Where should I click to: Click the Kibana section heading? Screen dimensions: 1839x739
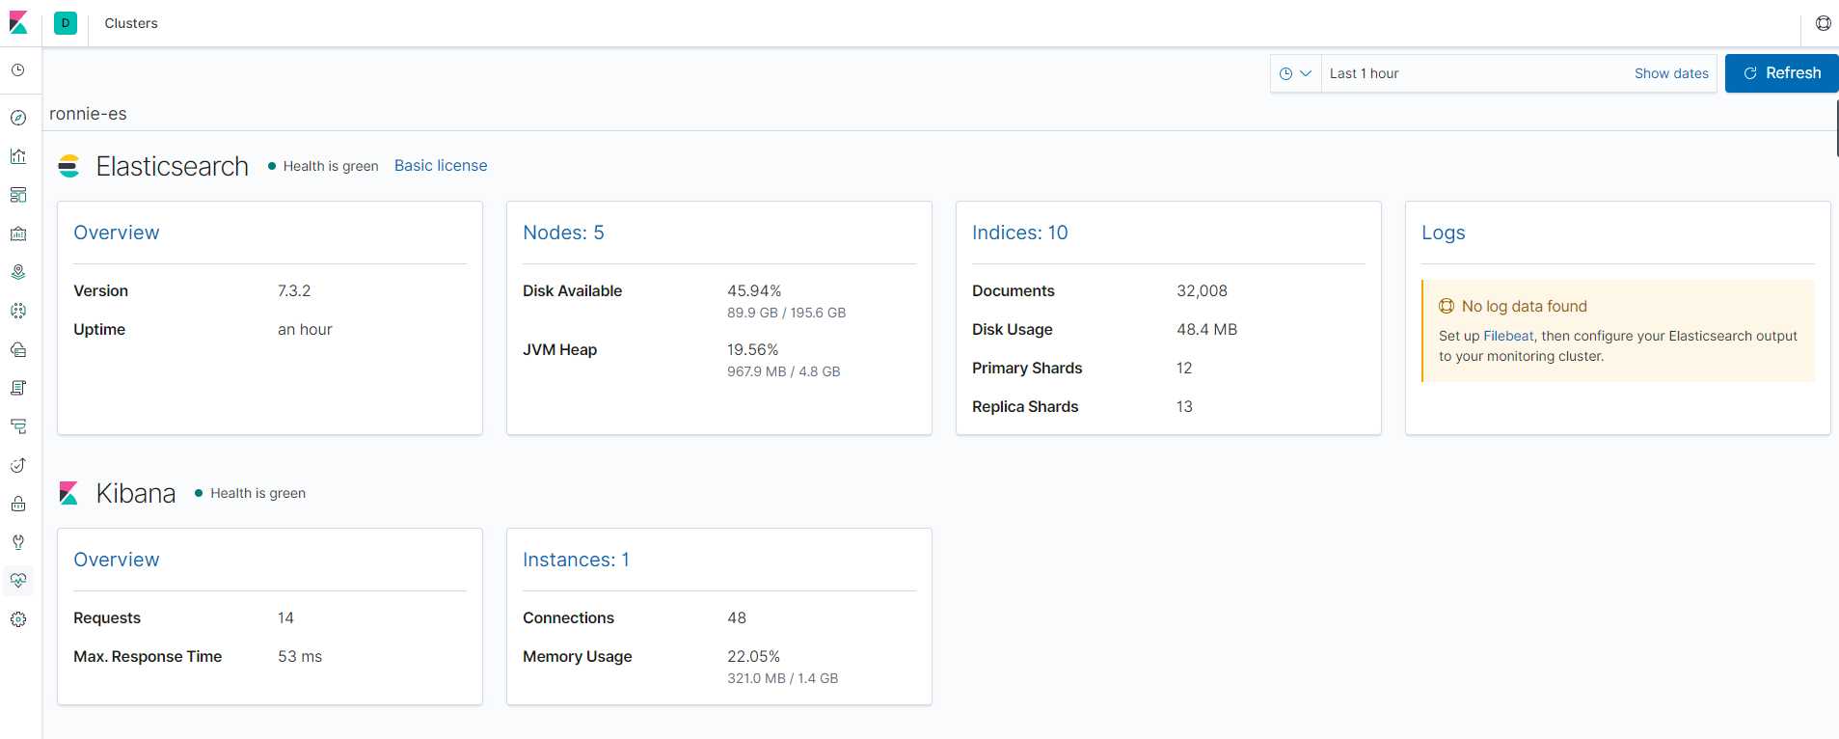click(x=136, y=493)
